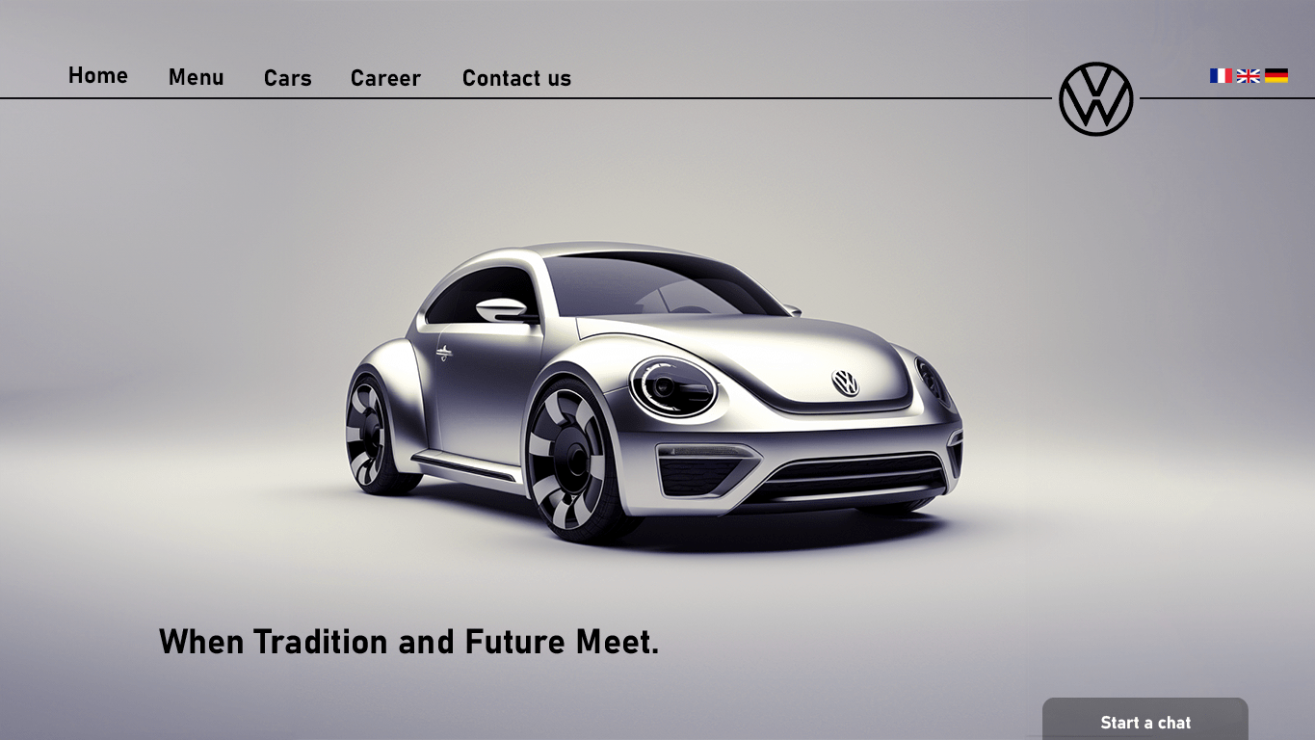Start a chat
The height and width of the screenshot is (740, 1315).
[x=1145, y=721]
